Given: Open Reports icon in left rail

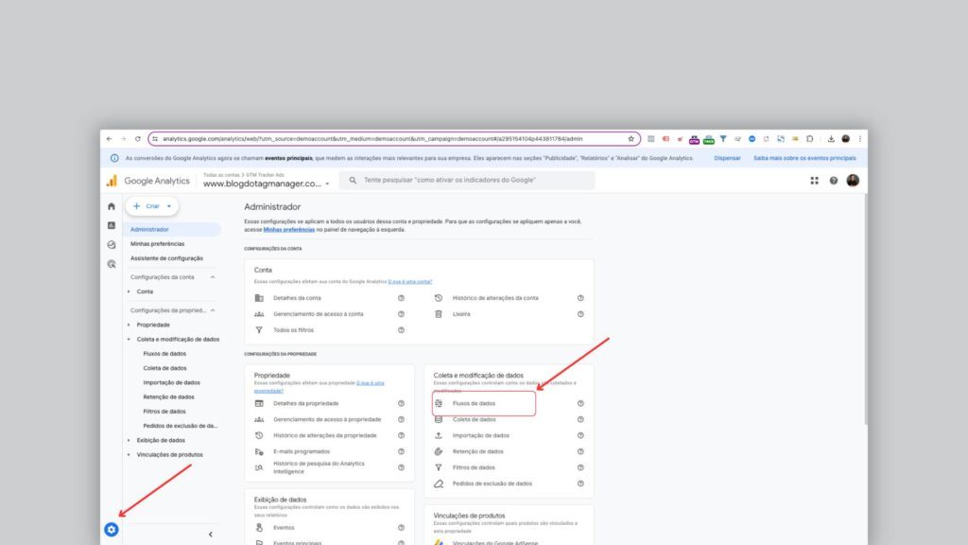Looking at the screenshot, I should (112, 225).
